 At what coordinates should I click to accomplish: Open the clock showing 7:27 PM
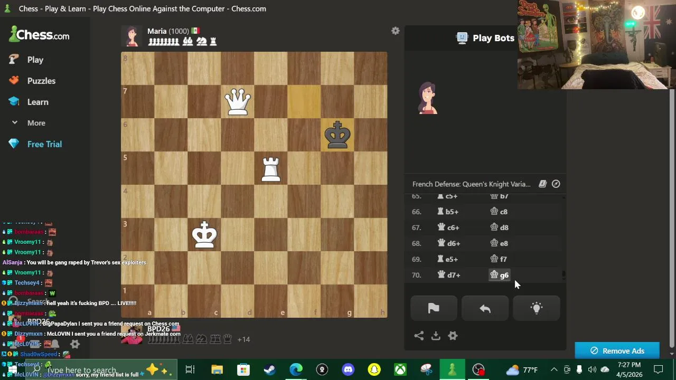[x=628, y=370]
